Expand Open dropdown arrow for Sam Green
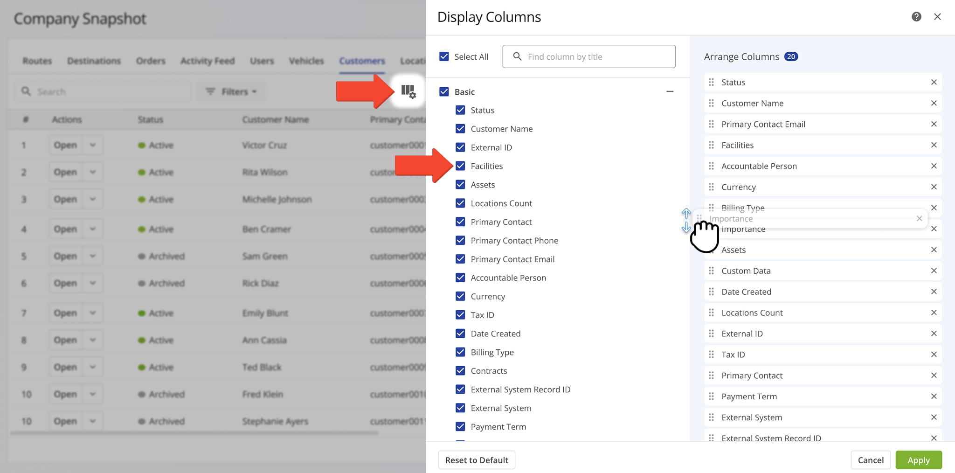955x473 pixels. (93, 256)
